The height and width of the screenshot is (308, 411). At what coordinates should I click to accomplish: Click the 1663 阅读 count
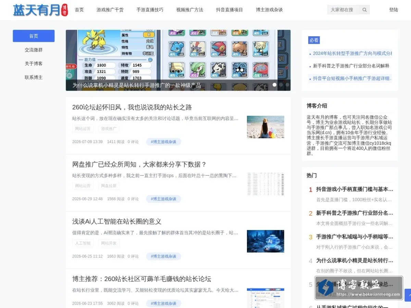point(116,256)
